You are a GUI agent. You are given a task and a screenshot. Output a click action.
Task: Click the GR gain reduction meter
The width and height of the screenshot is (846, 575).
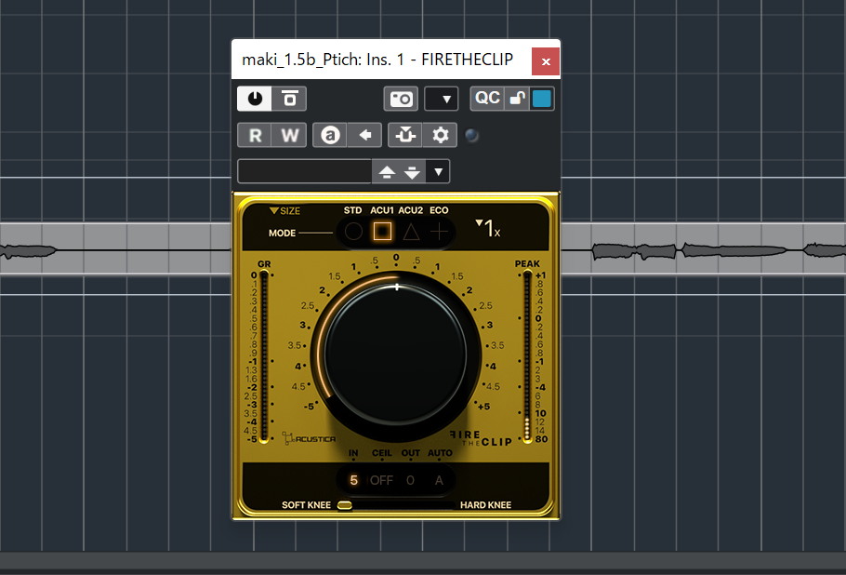click(264, 356)
